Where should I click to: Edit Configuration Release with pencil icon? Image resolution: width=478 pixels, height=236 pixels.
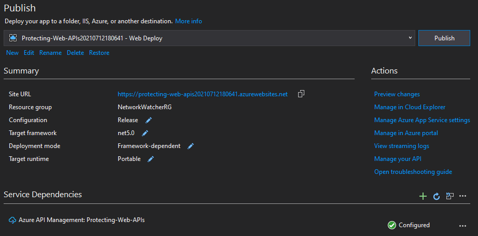click(x=148, y=120)
